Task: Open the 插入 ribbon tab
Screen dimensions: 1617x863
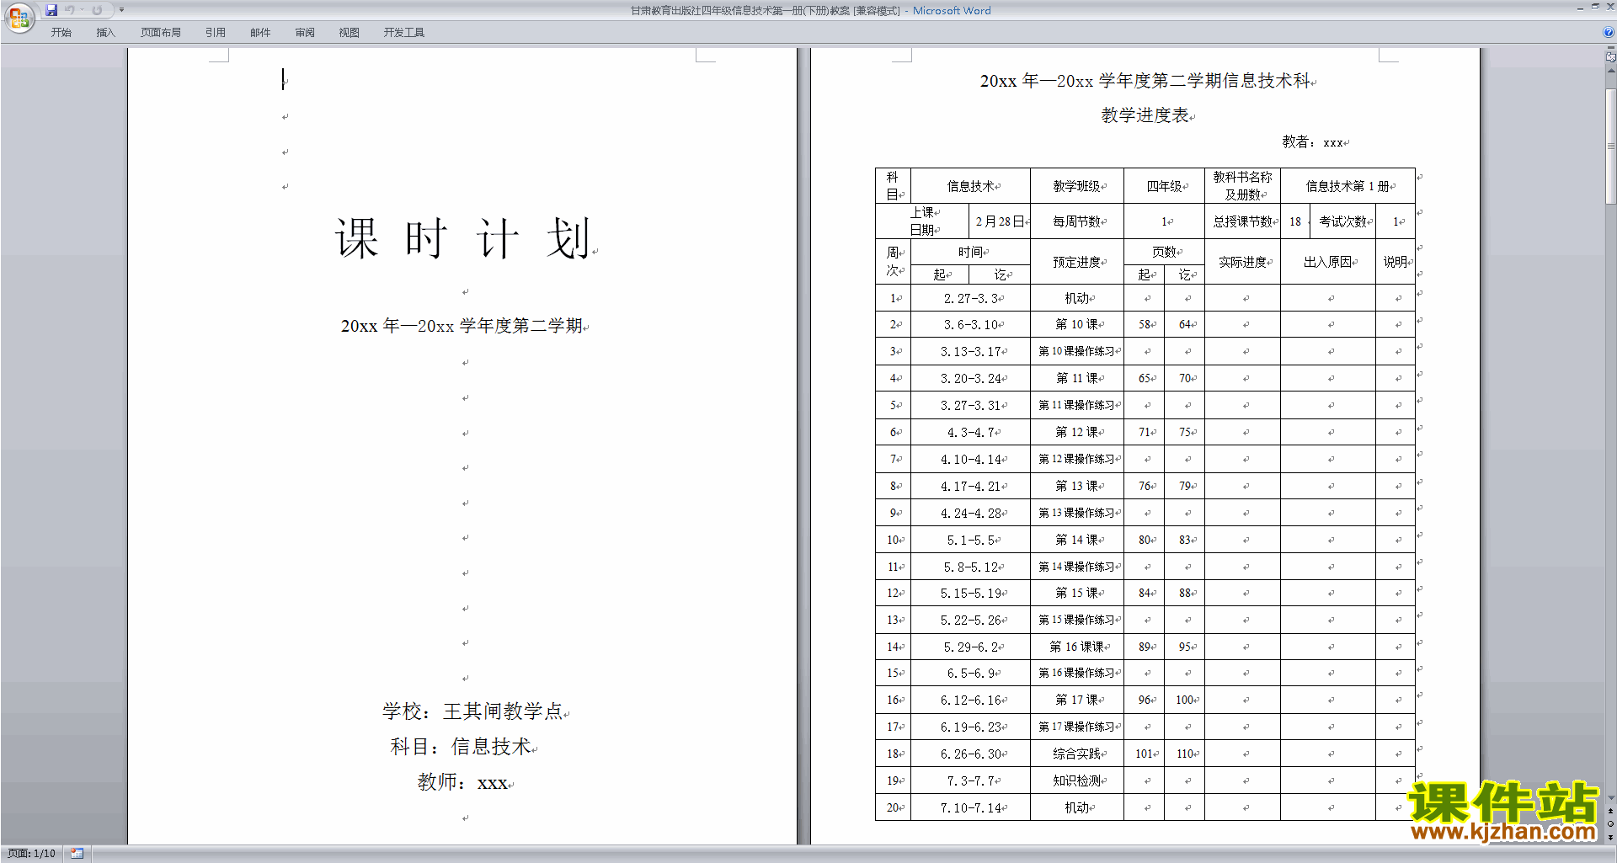Action: 106,33
